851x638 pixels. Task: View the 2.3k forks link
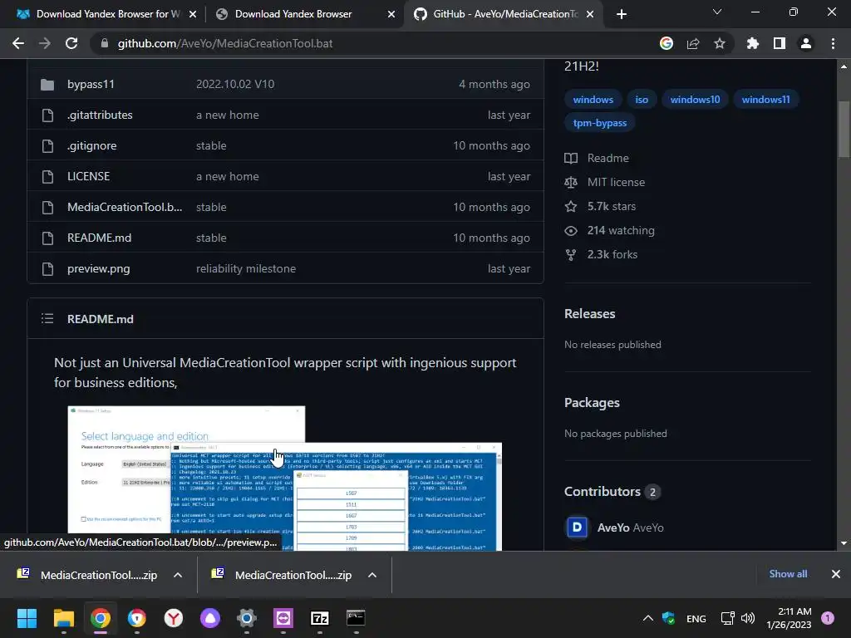click(612, 254)
